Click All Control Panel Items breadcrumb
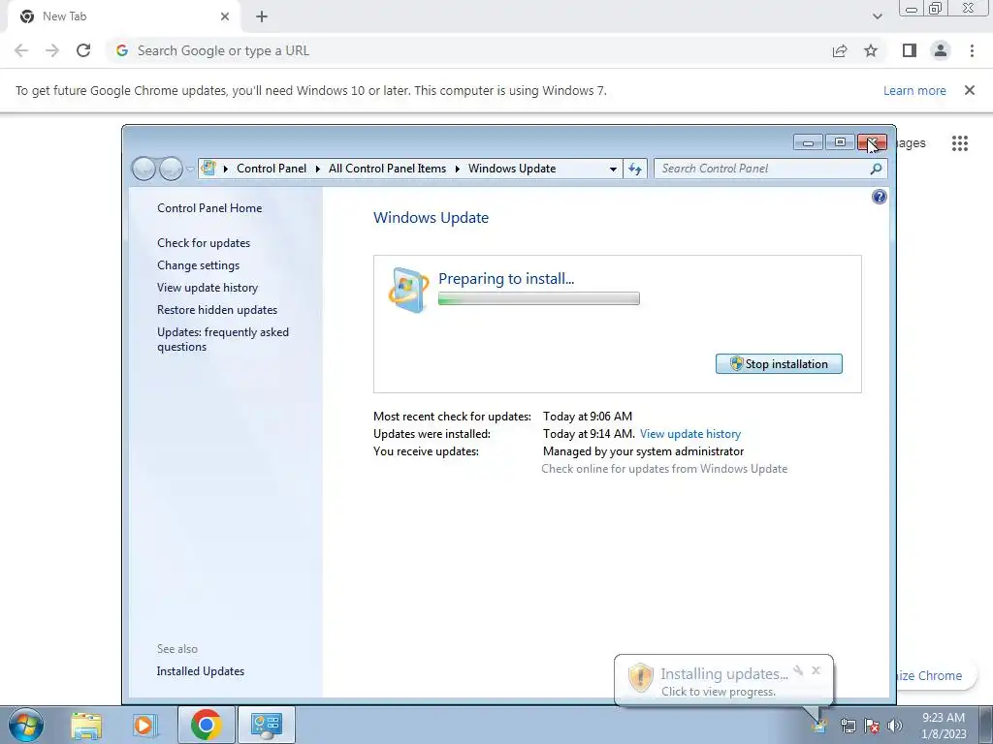The height and width of the screenshot is (744, 993). coord(387,169)
